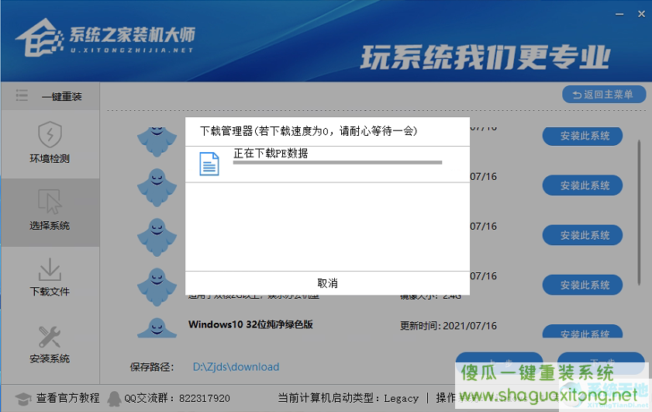This screenshot has width=652, height=412.
Task: Open the 下载文件 sidebar step
Action: 50,277
